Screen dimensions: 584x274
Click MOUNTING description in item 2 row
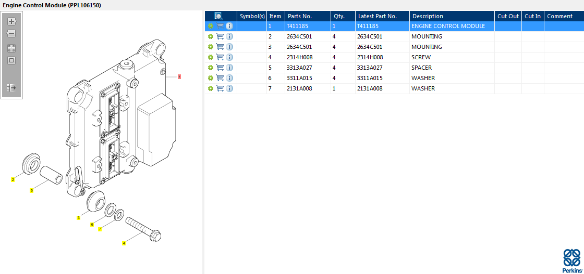(x=427, y=36)
